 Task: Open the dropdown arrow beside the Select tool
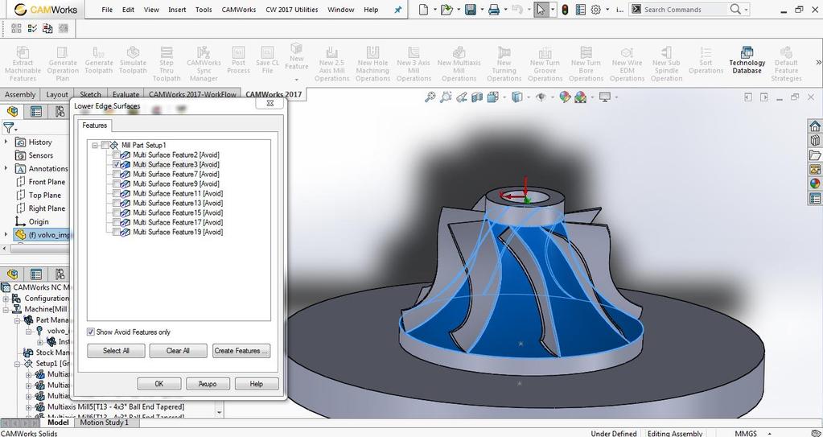pos(553,10)
